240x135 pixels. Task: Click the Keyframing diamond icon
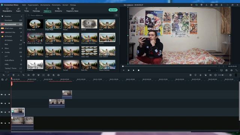pos(48,75)
